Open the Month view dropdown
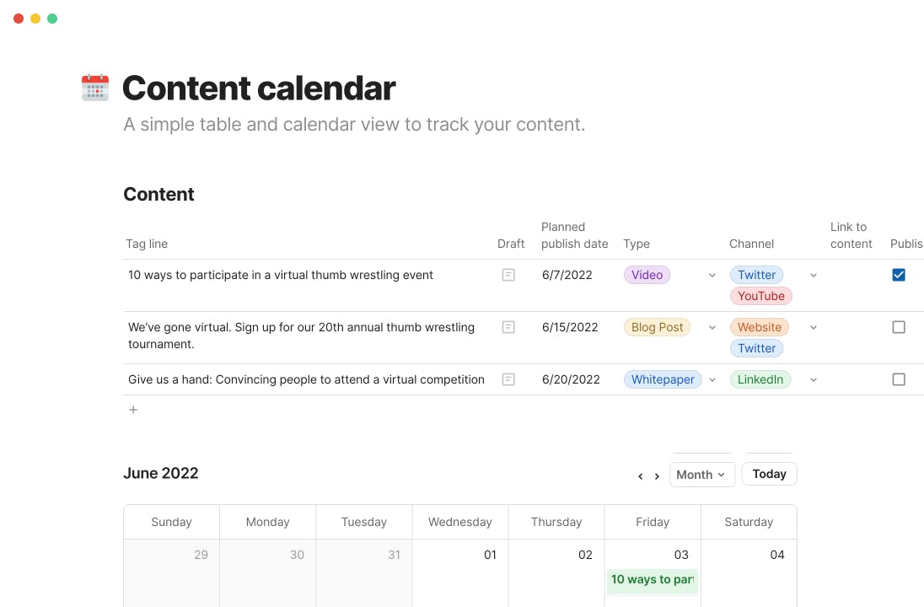The width and height of the screenshot is (924, 607). [x=702, y=475]
